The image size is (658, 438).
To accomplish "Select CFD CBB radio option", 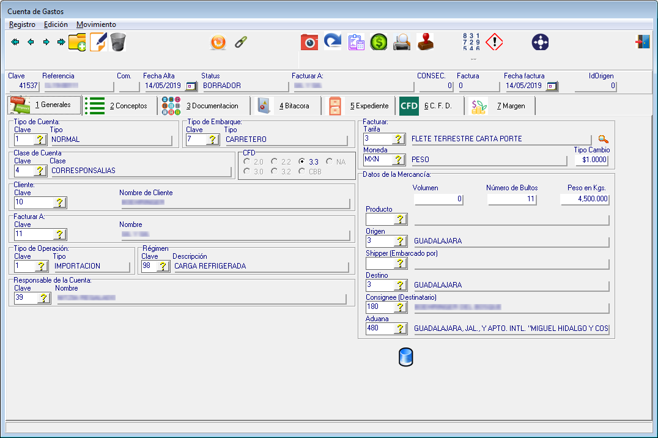I will (x=301, y=171).
